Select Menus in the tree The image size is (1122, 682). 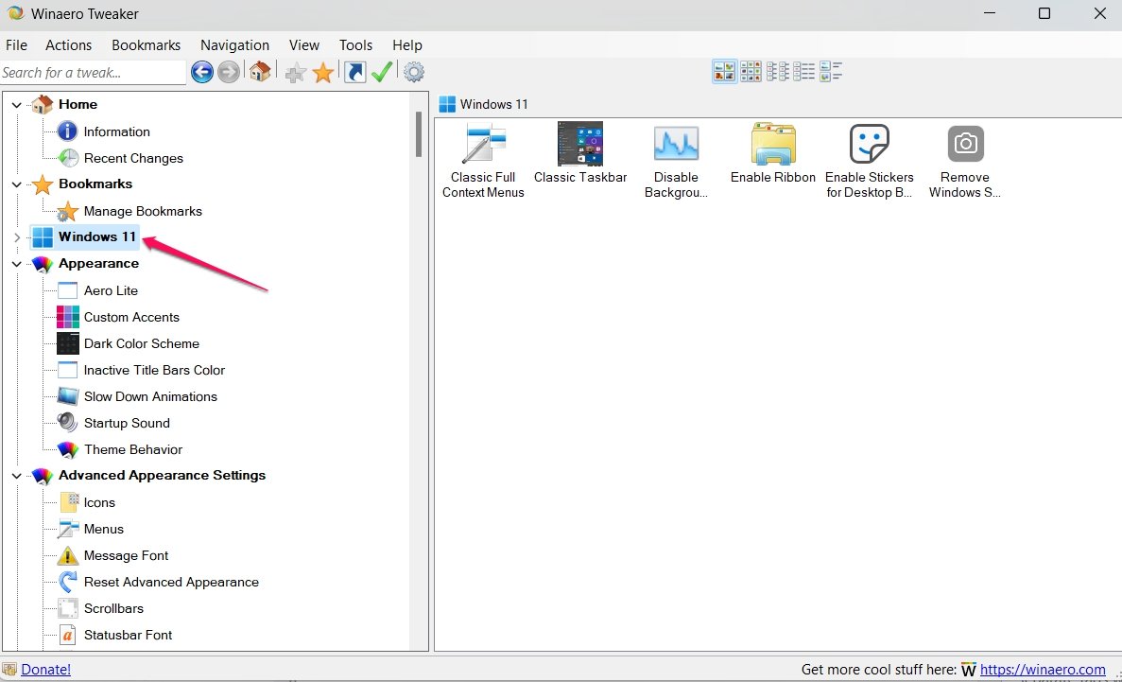[103, 529]
